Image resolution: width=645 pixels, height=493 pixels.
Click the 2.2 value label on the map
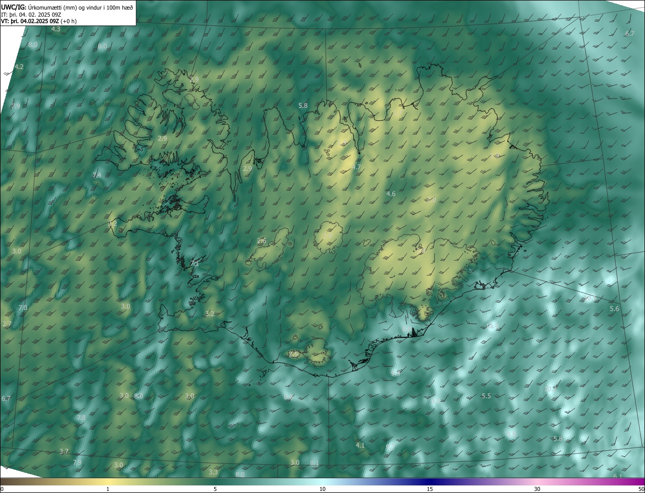click(x=112, y=223)
